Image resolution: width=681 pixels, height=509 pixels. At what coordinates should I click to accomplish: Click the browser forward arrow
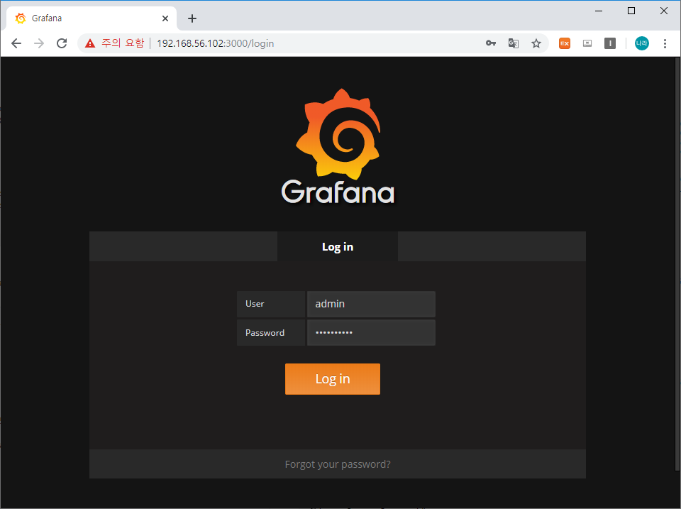click(x=39, y=43)
